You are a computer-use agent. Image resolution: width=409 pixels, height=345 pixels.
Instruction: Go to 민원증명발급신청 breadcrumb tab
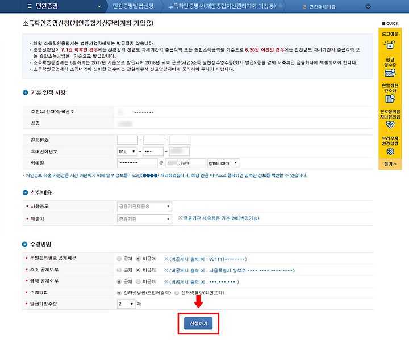pyautogui.click(x=133, y=6)
